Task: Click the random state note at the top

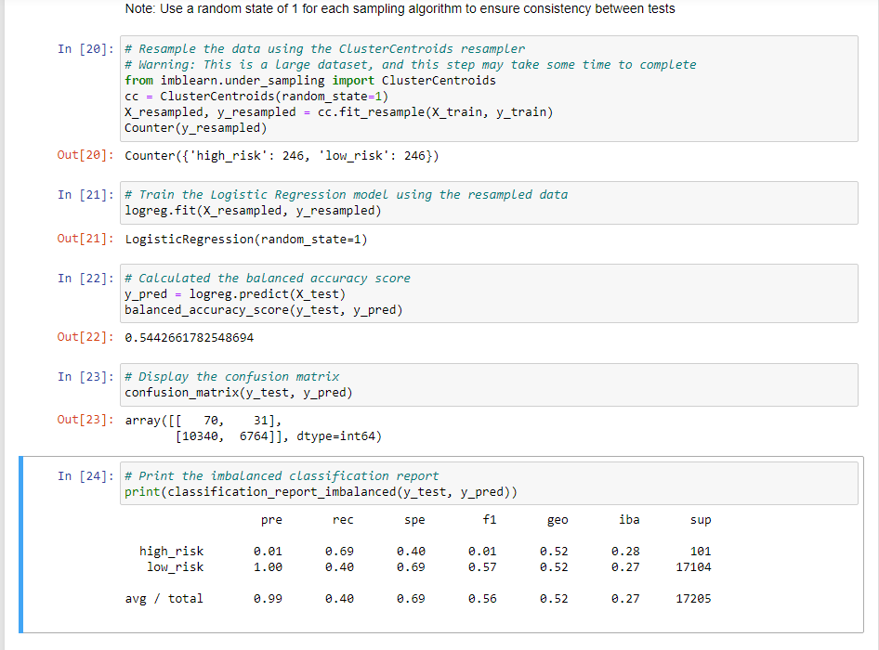Action: click(x=398, y=8)
